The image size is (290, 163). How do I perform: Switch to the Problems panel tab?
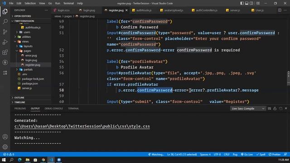point(20,109)
